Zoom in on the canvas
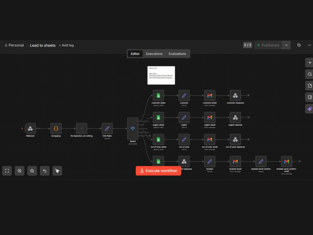The image size is (313, 235). [x=19, y=171]
